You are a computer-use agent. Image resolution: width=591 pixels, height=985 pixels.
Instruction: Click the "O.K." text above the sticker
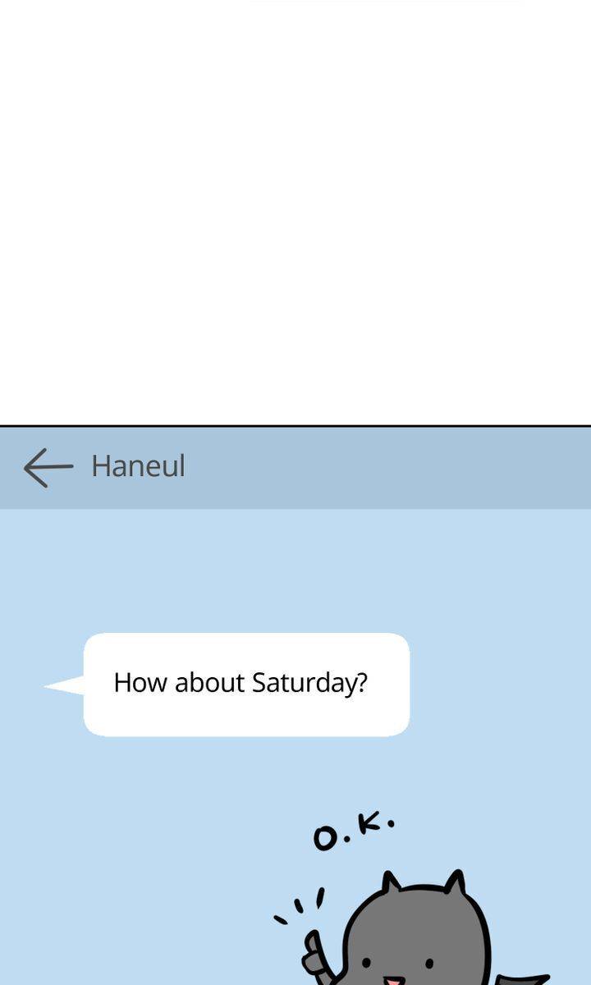(354, 831)
